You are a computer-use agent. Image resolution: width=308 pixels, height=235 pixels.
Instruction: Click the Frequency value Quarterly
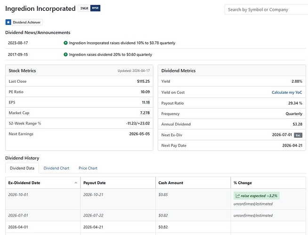coord(294,114)
